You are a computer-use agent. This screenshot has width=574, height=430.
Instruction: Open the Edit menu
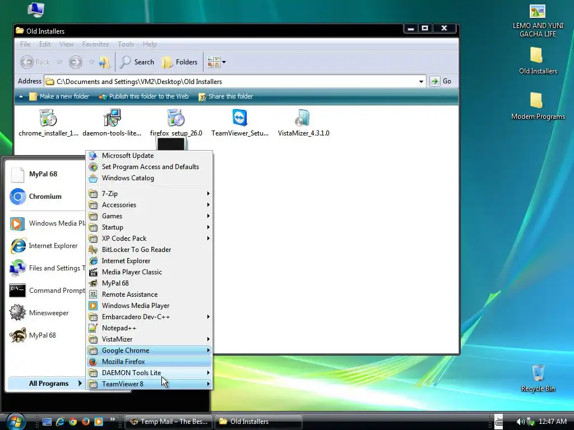click(x=45, y=44)
